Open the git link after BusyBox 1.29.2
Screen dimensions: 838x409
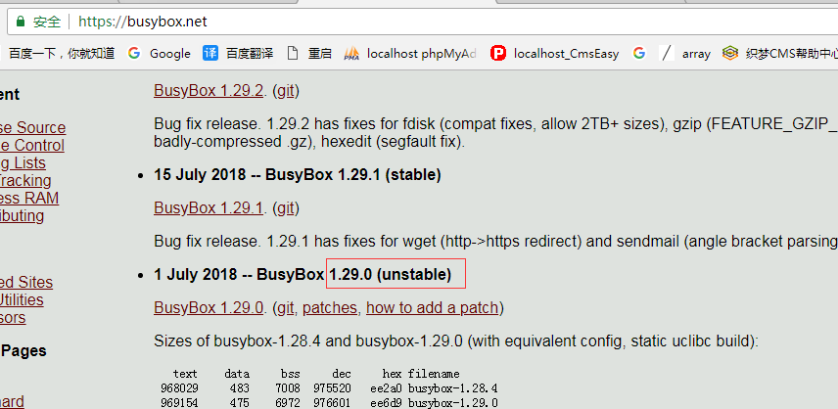286,91
